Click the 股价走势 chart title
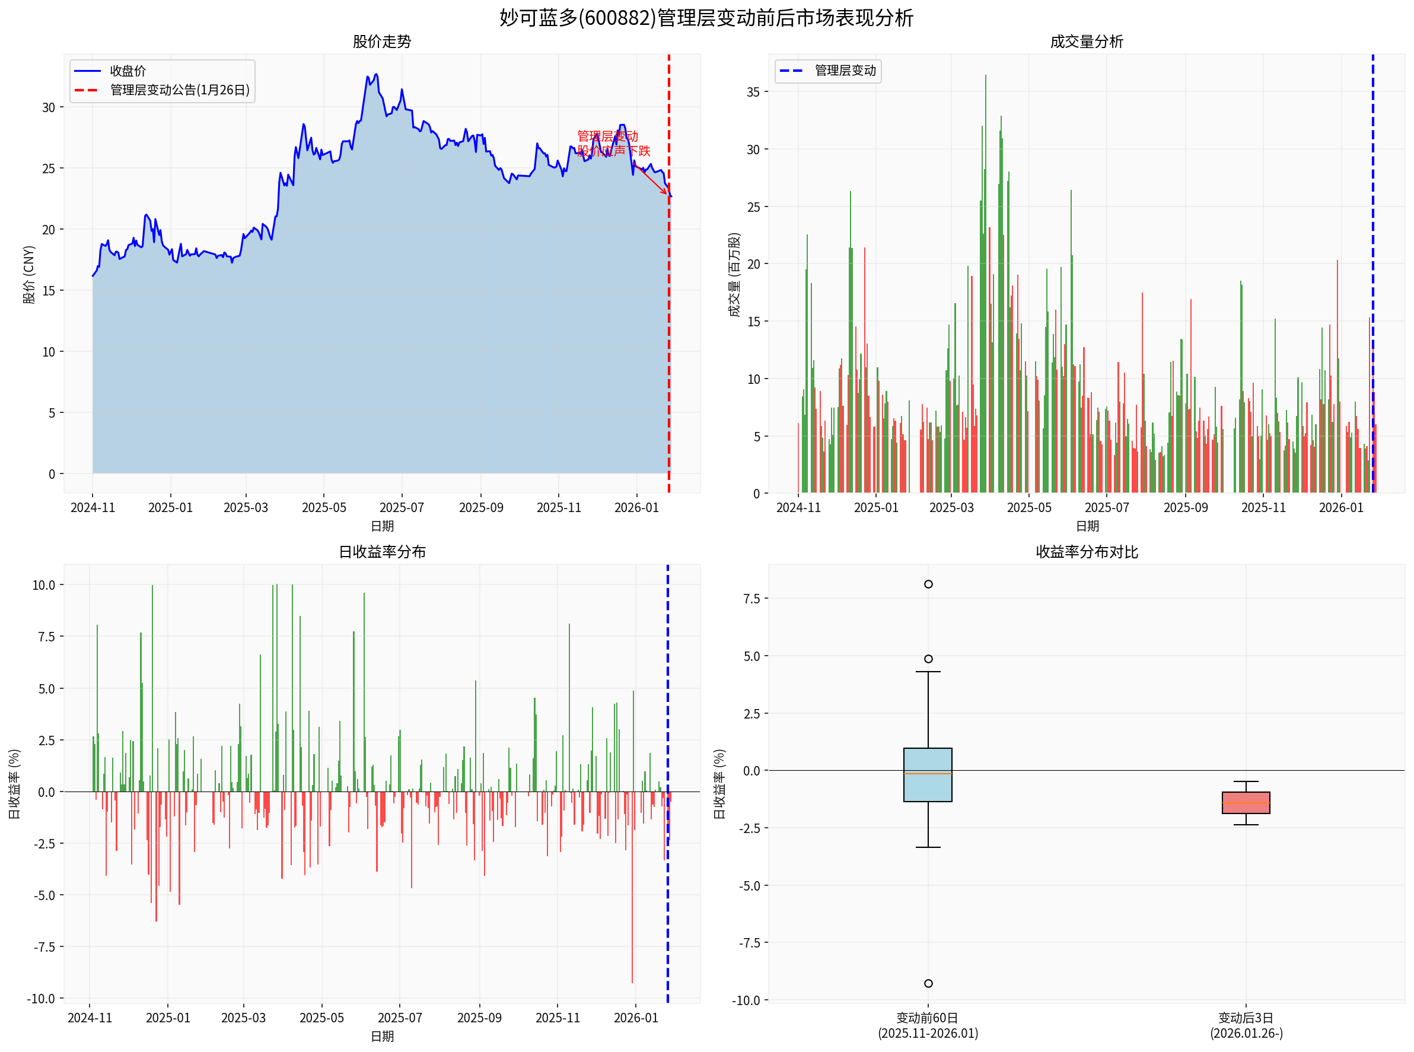This screenshot has height=1052, width=1414. point(381,42)
